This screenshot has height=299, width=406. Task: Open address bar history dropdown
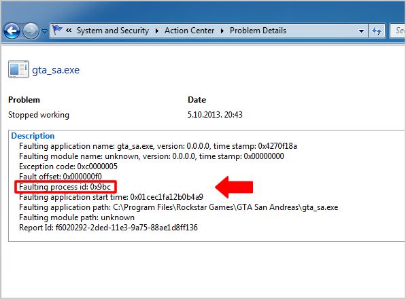pyautogui.click(x=361, y=31)
